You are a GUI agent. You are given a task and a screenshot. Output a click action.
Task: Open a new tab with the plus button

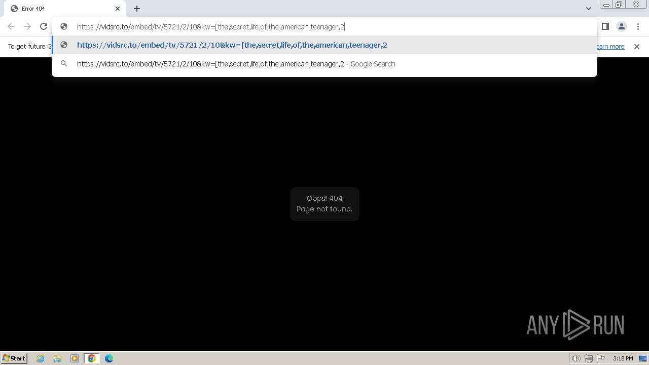click(137, 9)
